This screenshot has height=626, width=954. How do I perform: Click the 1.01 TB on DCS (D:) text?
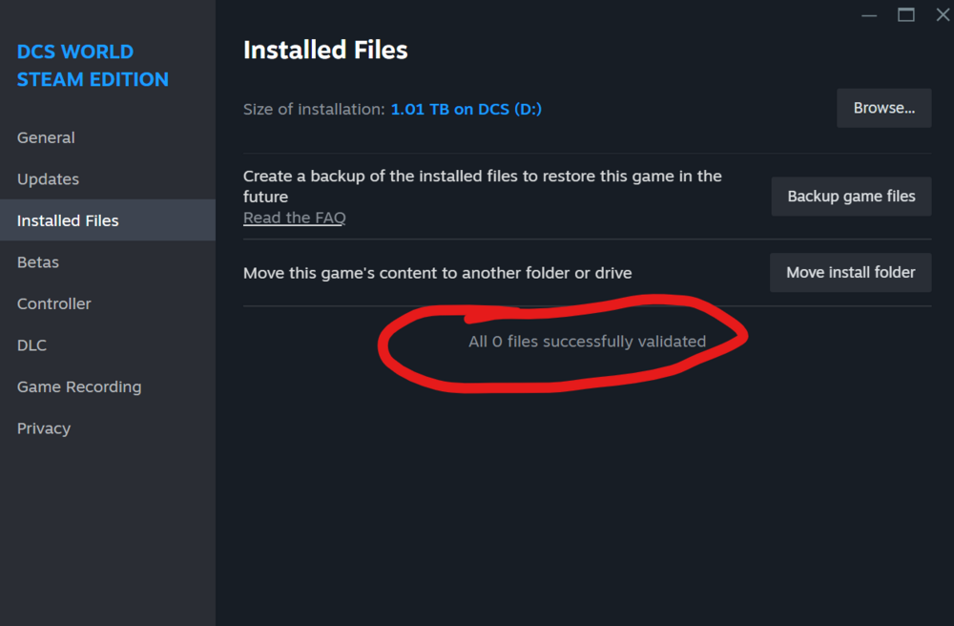pyautogui.click(x=466, y=109)
